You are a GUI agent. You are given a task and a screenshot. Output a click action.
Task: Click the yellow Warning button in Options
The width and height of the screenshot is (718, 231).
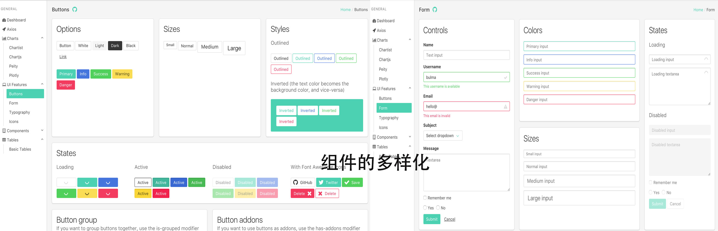(x=122, y=74)
